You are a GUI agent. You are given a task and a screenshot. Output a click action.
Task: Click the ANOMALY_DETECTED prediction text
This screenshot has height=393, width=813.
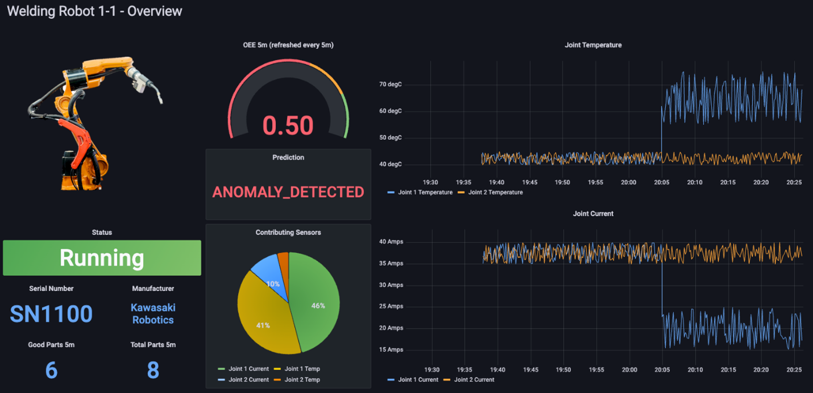pyautogui.click(x=288, y=192)
